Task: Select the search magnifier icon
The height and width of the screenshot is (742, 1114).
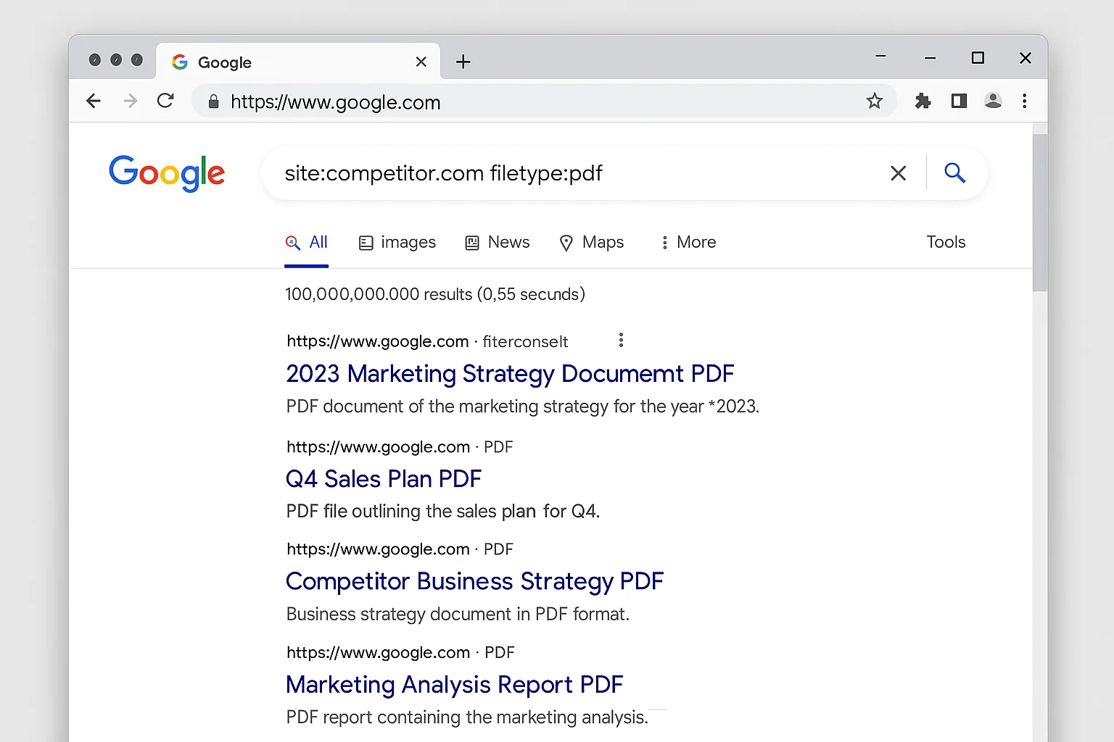Action: [954, 173]
